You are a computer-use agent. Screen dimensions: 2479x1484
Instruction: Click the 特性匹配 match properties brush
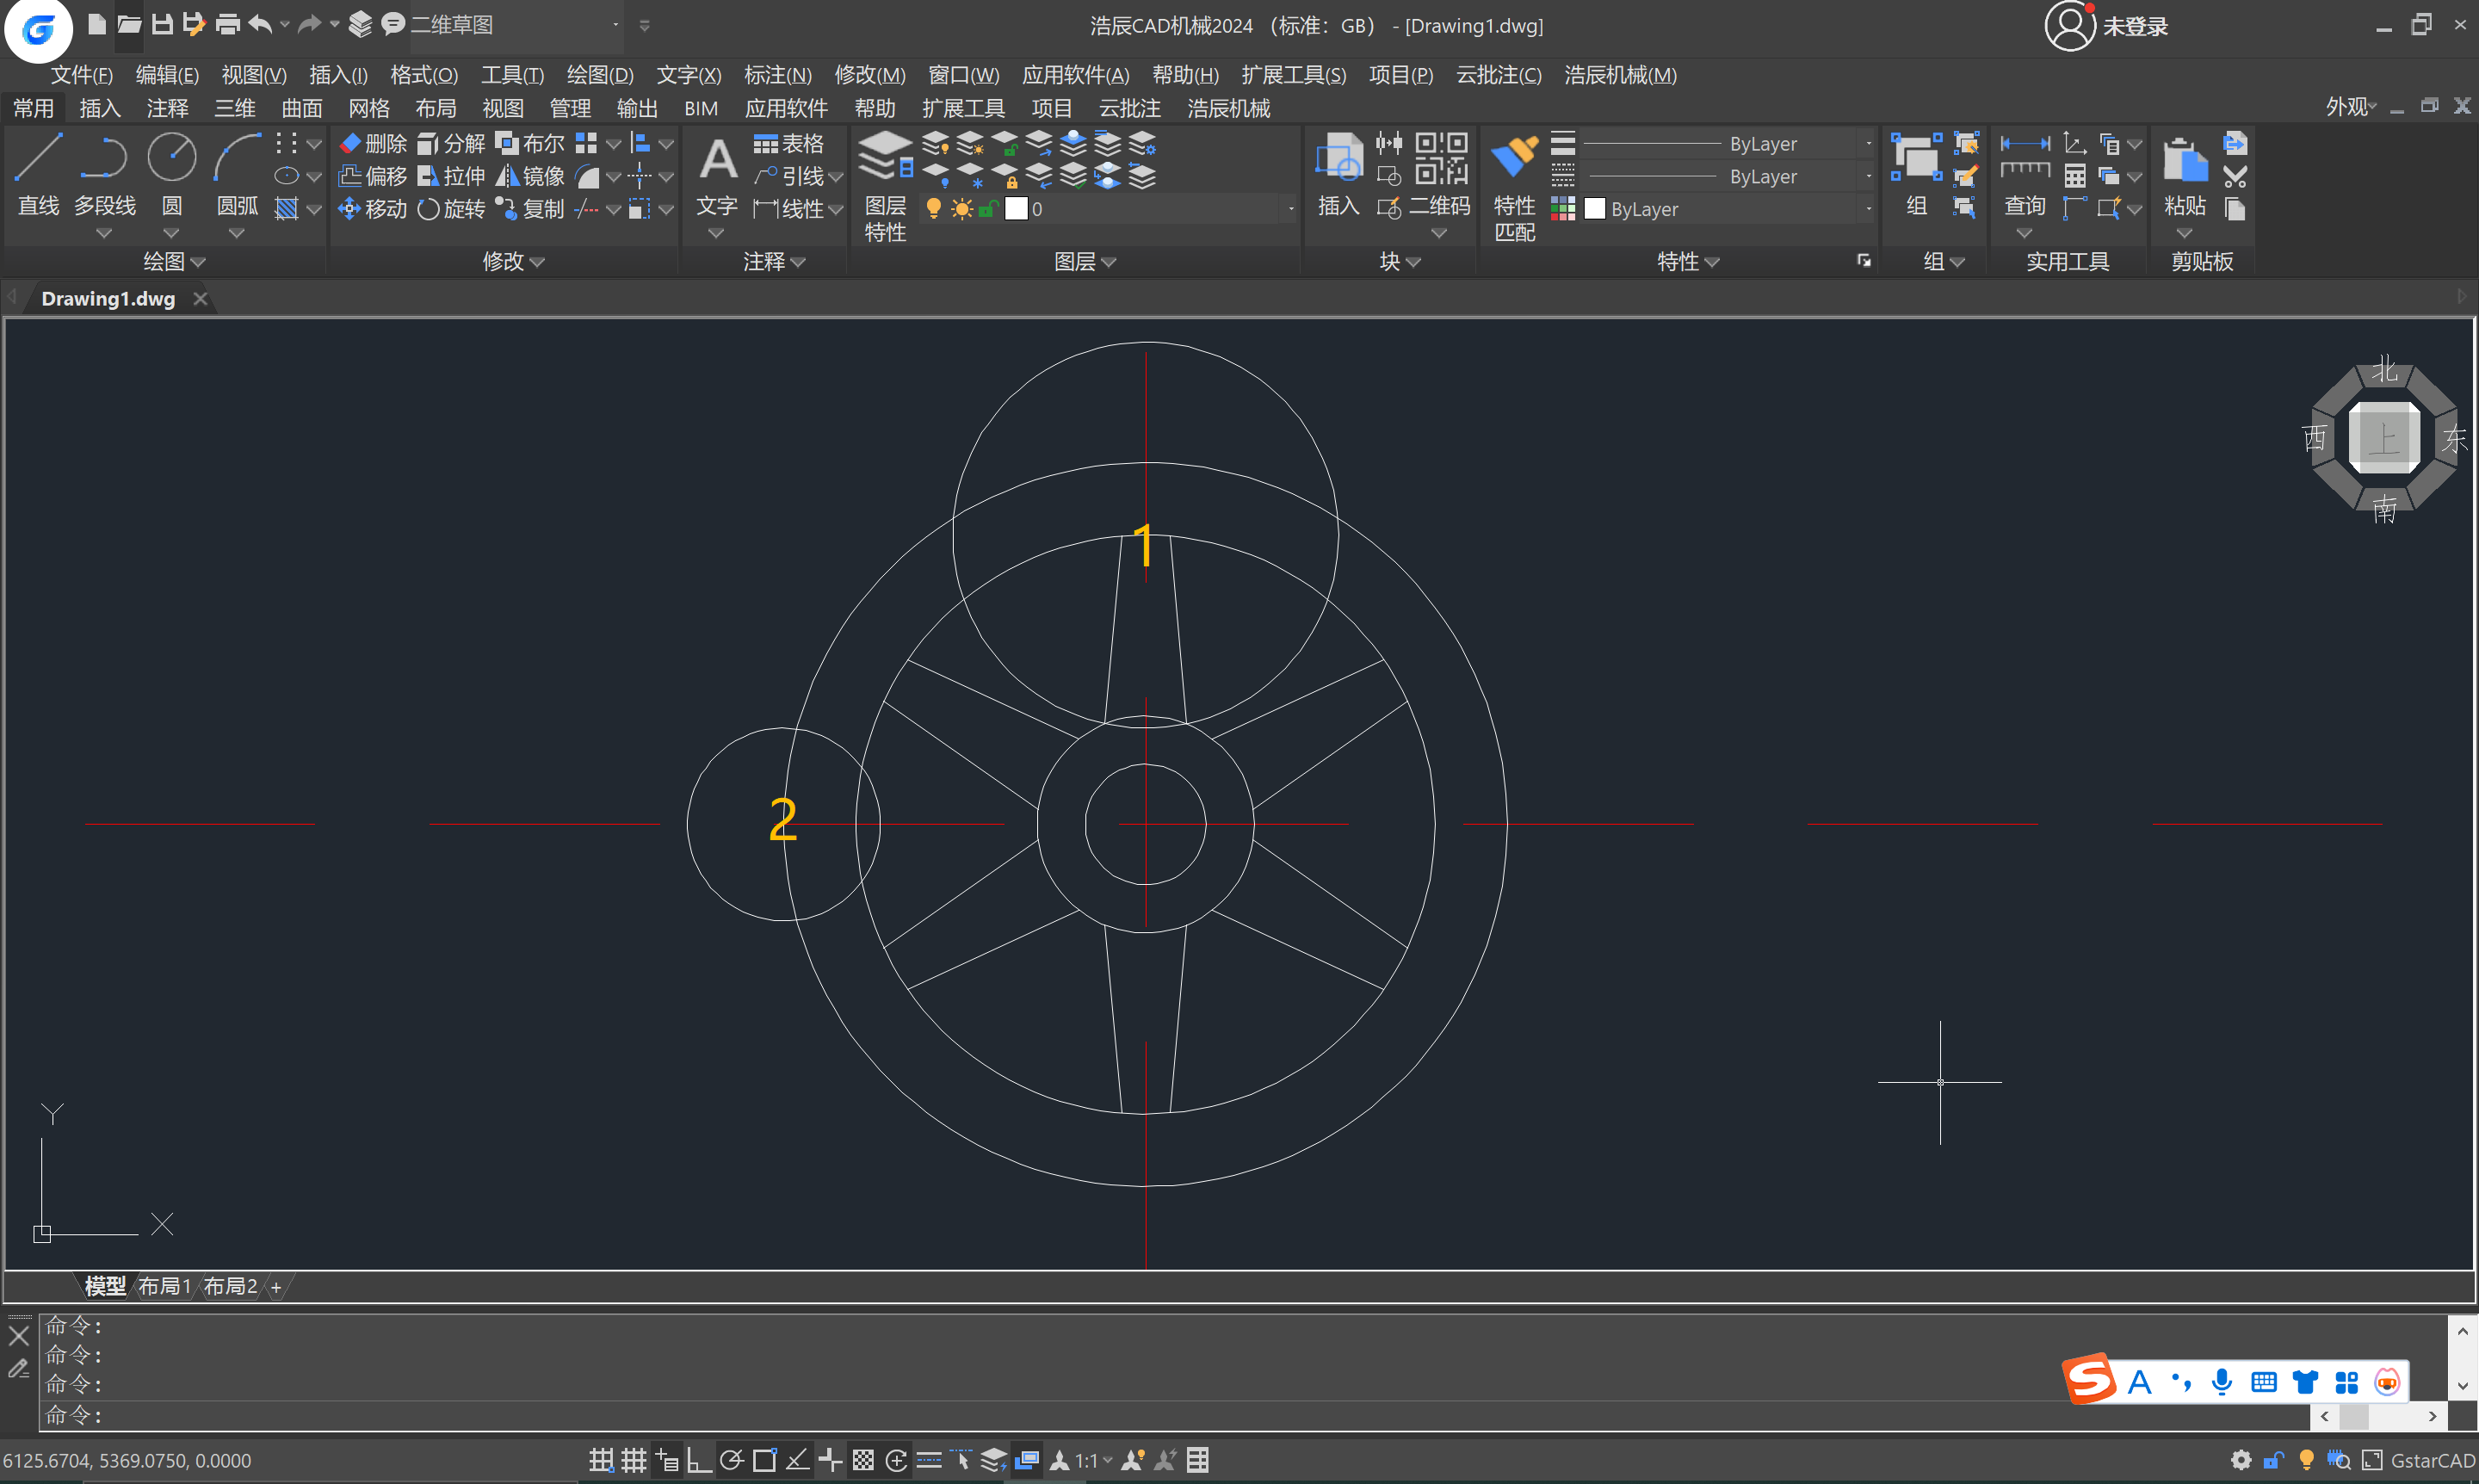pos(1513,160)
